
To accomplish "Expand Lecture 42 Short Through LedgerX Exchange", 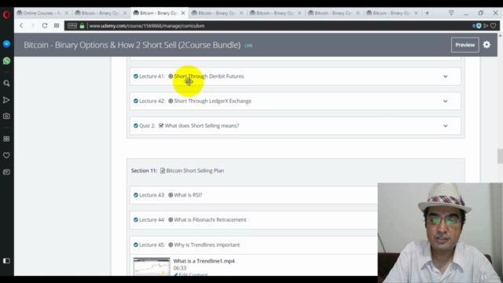I will pos(446,101).
